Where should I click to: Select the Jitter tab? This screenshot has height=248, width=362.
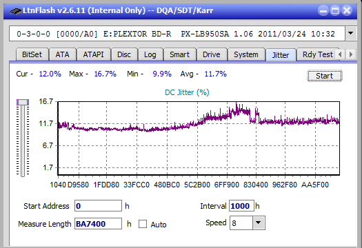coord(281,55)
